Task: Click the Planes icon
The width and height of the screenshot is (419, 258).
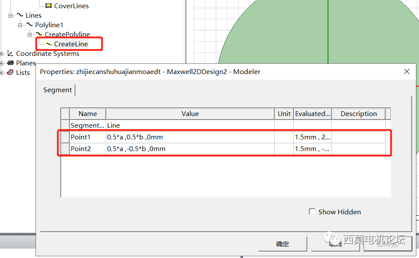Action: pyautogui.click(x=10, y=63)
